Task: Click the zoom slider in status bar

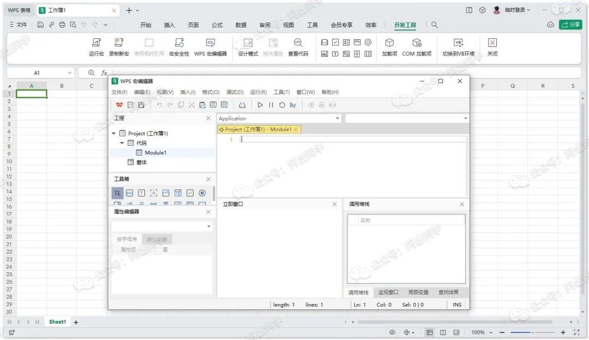Action: coord(533,332)
